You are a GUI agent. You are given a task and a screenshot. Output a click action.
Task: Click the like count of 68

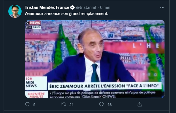pyautogui.click(x=110, y=105)
